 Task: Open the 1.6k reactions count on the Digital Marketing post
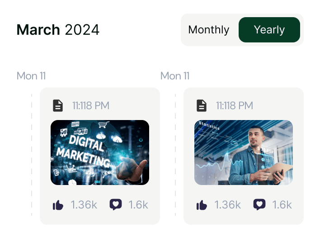138,205
